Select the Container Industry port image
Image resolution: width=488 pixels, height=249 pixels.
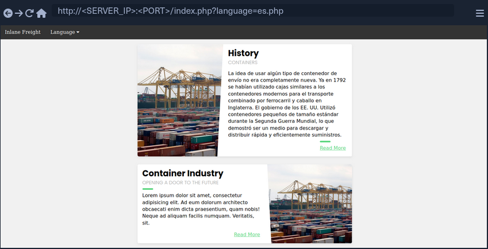click(x=310, y=204)
